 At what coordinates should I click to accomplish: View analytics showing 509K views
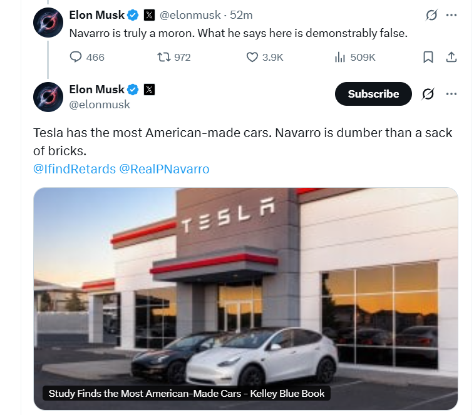tap(355, 57)
